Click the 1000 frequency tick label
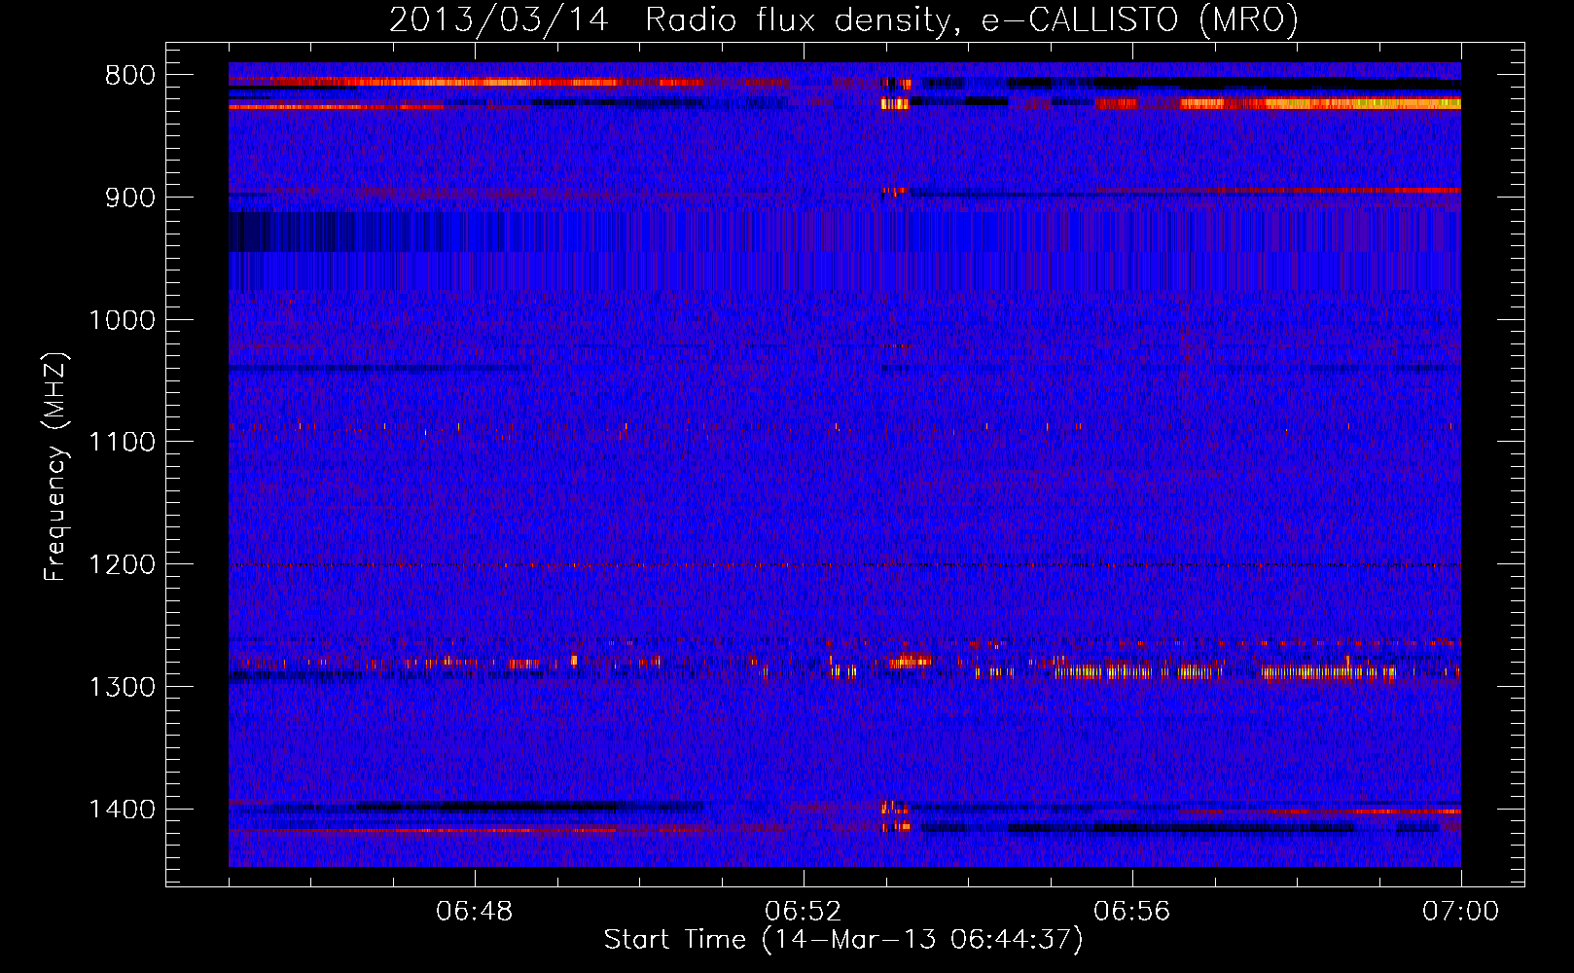The height and width of the screenshot is (973, 1574). [122, 320]
